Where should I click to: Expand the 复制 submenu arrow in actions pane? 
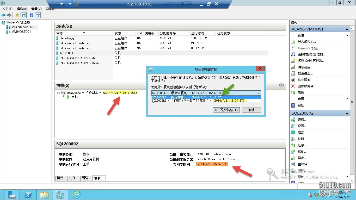coord(347,177)
